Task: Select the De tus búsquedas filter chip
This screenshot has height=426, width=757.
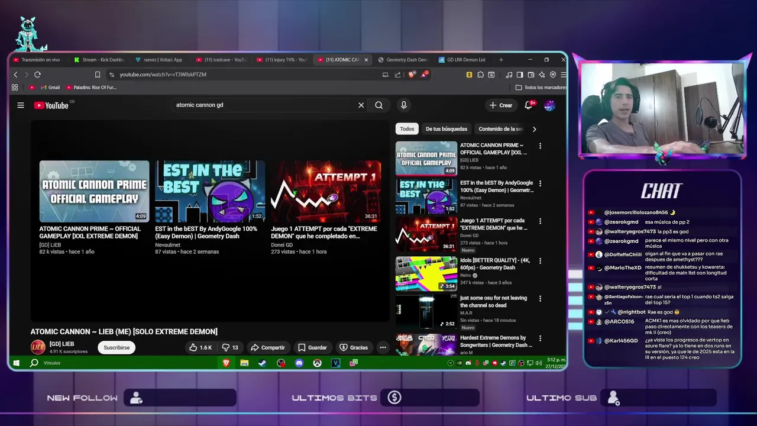Action: coord(447,129)
